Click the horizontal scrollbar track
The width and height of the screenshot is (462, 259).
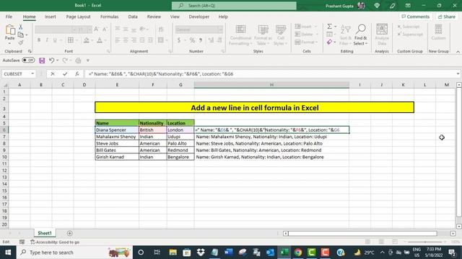coord(362,233)
